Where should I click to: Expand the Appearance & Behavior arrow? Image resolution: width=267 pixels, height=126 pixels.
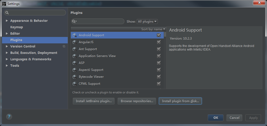pyautogui.click(x=7, y=21)
